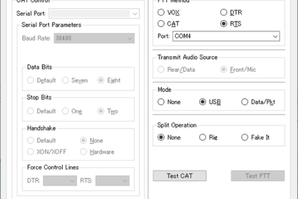Click the Test PTT button
This screenshot has width=298, height=199.
tap(258, 176)
